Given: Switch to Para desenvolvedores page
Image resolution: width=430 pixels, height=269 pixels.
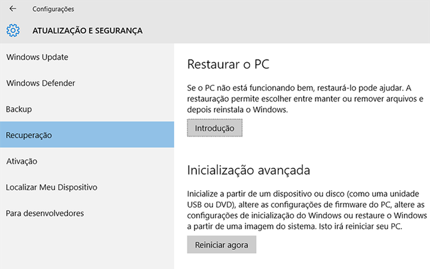Looking at the screenshot, I should (45, 214).
